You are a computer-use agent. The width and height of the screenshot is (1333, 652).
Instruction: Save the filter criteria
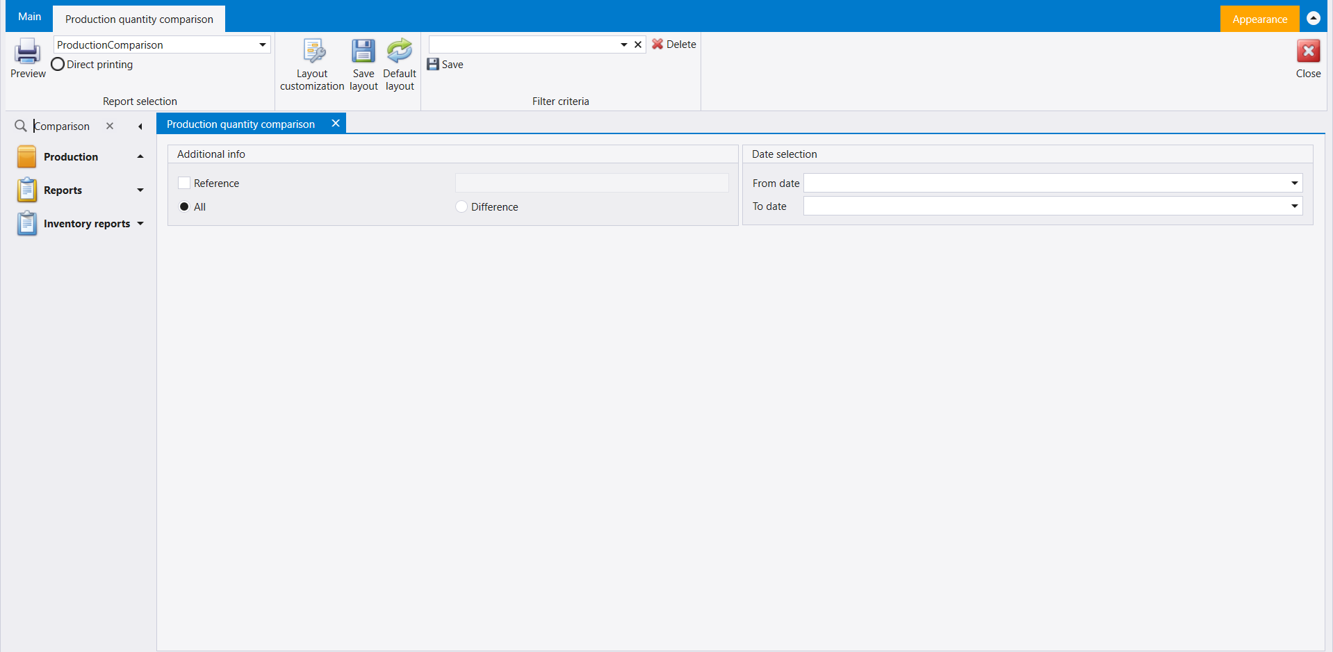click(x=445, y=65)
